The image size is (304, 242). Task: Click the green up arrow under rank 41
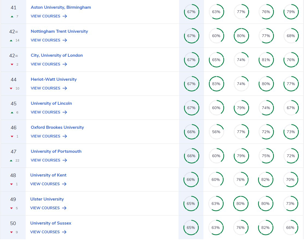[x=11, y=17]
